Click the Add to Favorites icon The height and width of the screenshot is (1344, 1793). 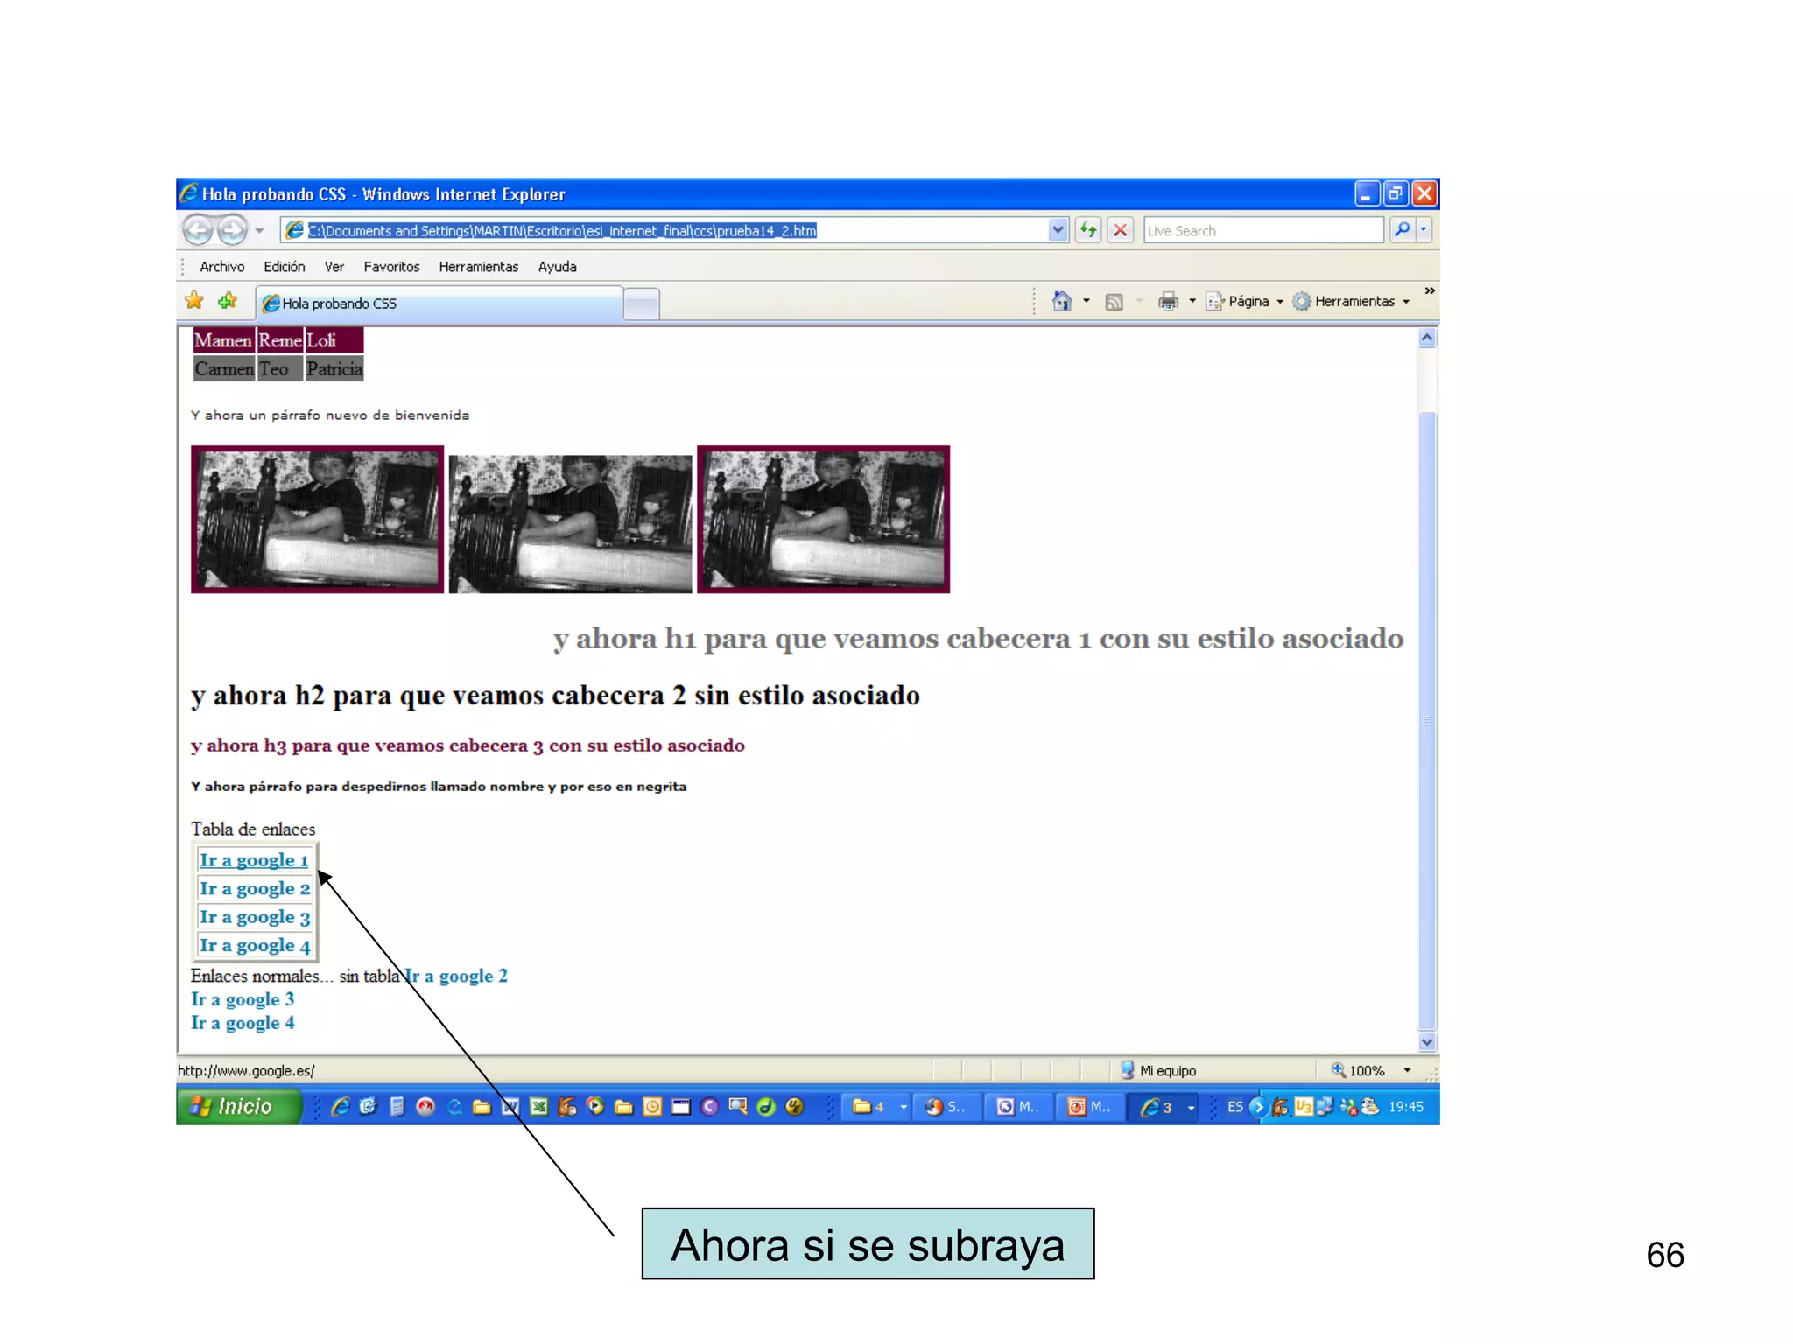click(x=228, y=301)
